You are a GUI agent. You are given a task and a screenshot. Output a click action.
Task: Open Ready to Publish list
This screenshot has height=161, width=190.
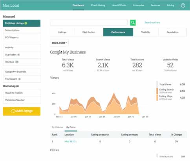(x=22, y=93)
